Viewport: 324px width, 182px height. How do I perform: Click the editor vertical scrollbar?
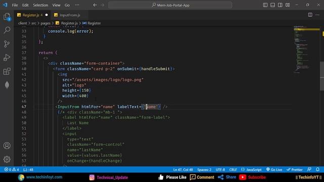click(322, 76)
